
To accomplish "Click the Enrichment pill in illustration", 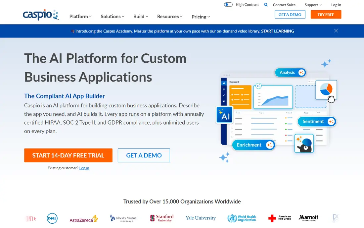I will click(253, 145).
